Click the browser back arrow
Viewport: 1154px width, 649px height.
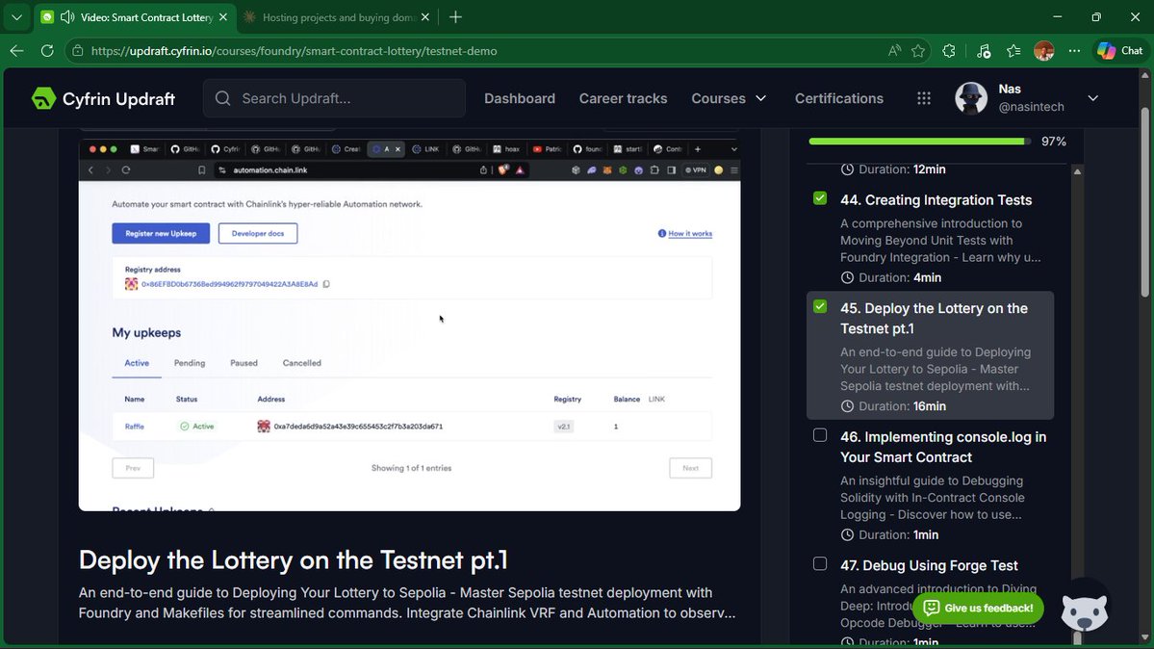pyautogui.click(x=16, y=51)
